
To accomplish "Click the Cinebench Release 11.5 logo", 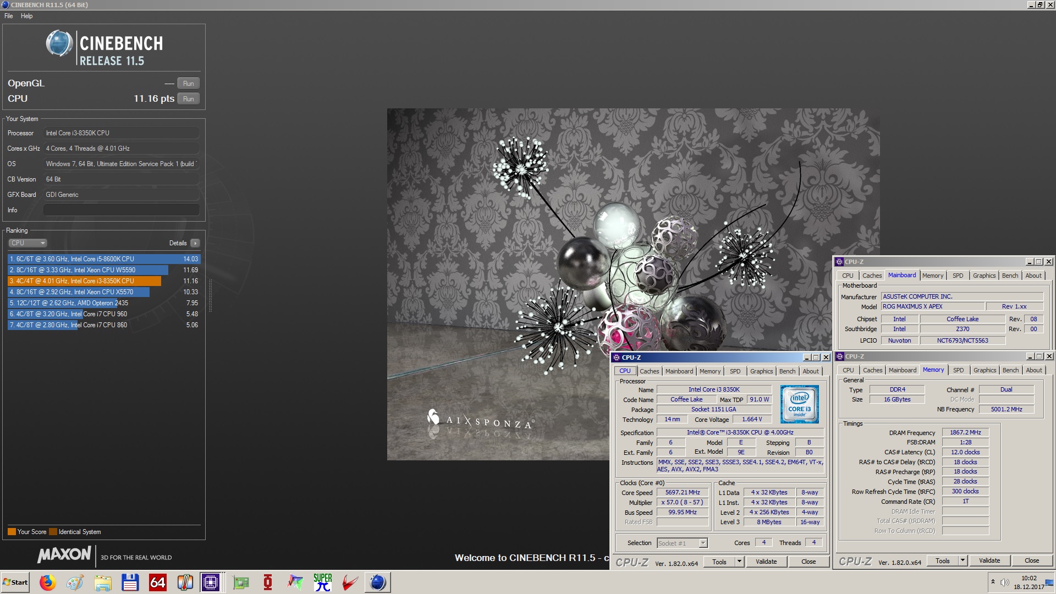I will tap(105, 48).
